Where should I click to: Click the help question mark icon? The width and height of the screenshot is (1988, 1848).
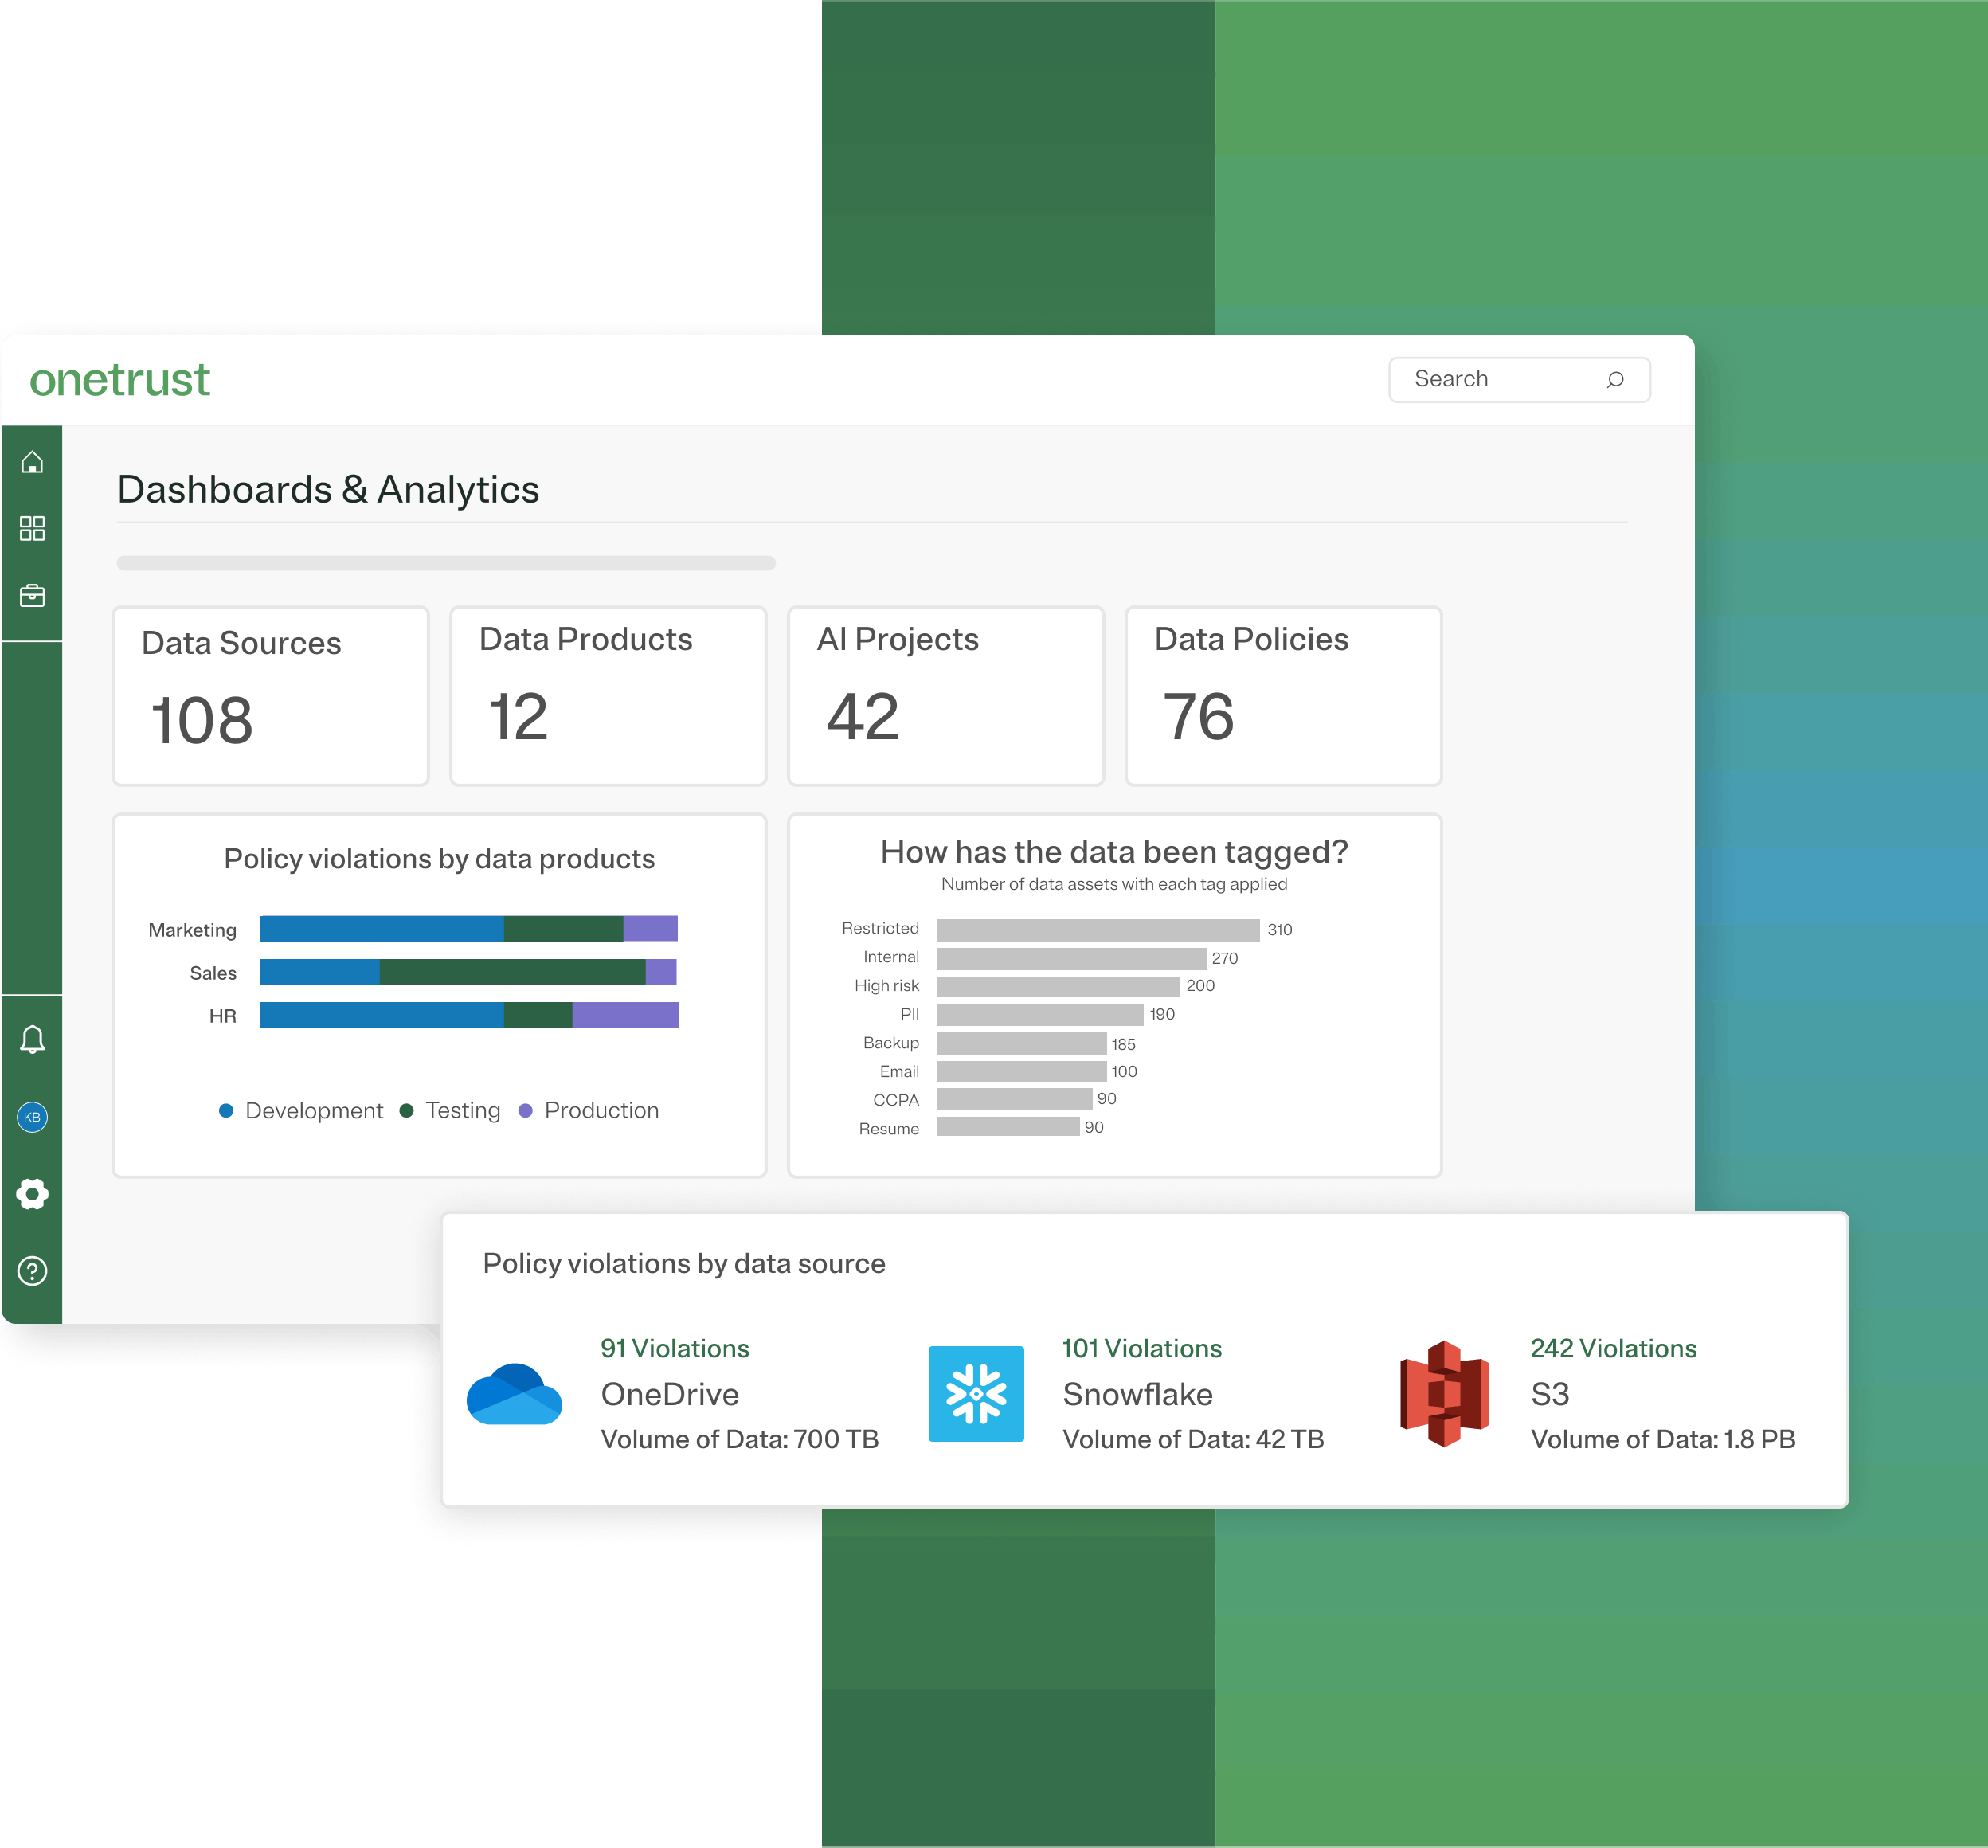tap(32, 1271)
